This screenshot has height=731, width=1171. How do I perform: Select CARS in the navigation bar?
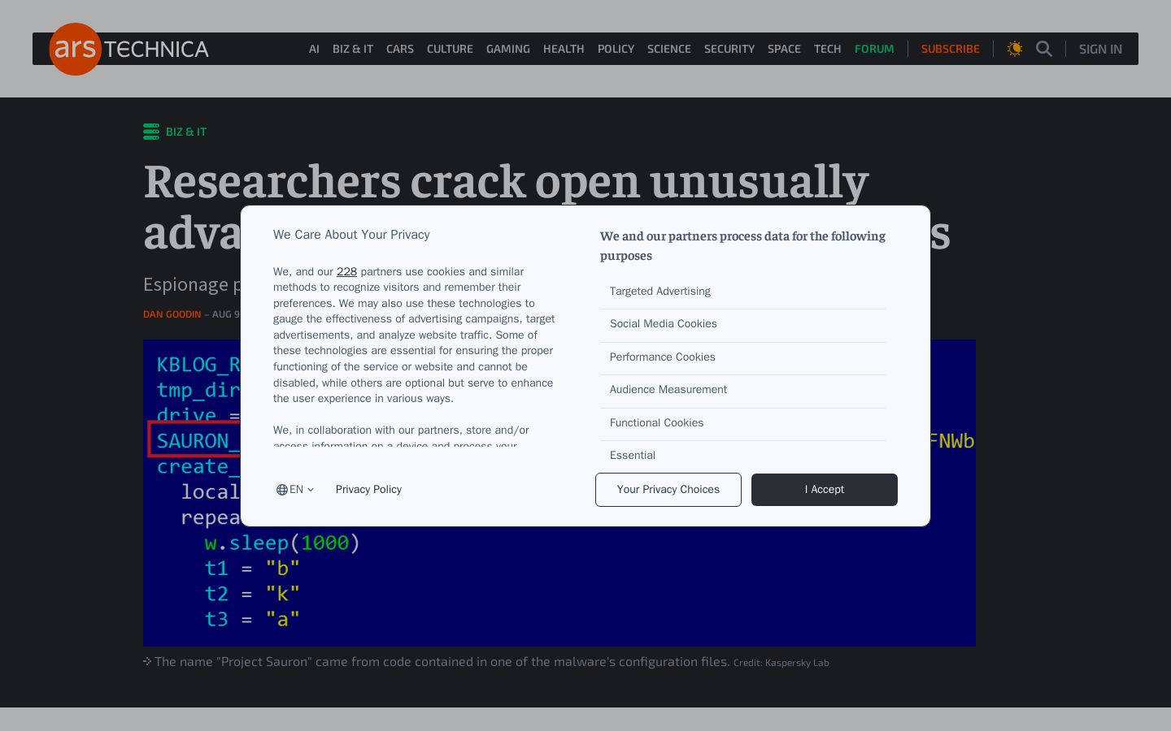pyautogui.click(x=400, y=49)
